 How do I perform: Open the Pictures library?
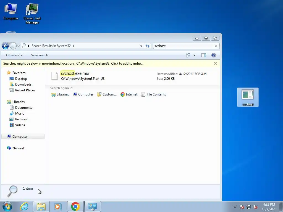click(21, 119)
